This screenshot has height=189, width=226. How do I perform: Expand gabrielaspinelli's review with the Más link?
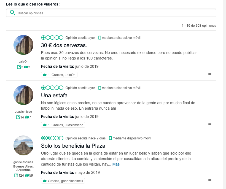[x=116, y=164]
